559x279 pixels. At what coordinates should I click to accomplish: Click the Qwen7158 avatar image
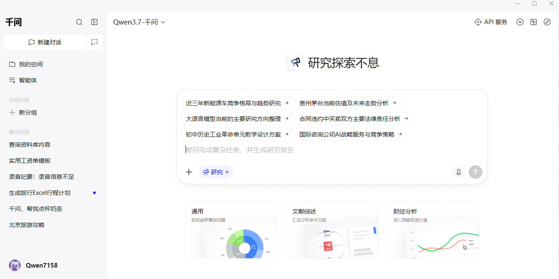pyautogui.click(x=15, y=265)
